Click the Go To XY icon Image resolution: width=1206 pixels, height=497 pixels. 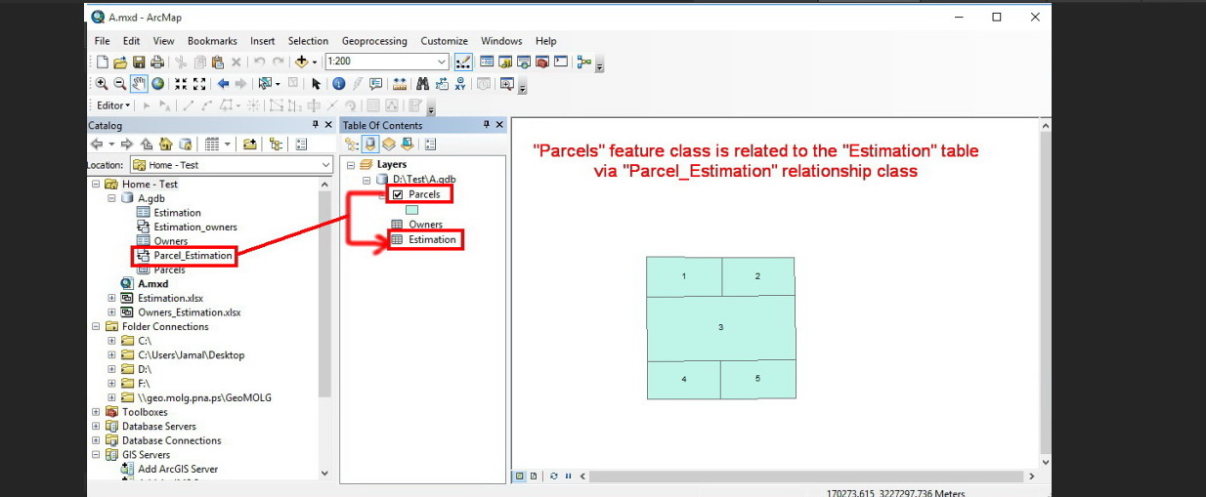click(459, 84)
